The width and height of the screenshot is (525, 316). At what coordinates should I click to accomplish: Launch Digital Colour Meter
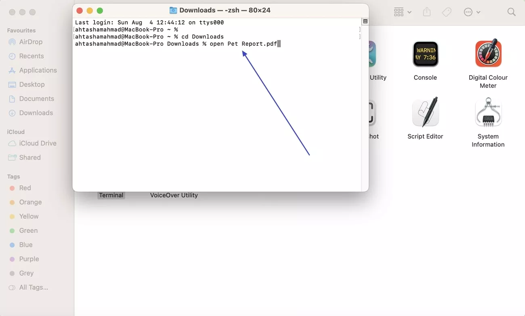[488, 53]
